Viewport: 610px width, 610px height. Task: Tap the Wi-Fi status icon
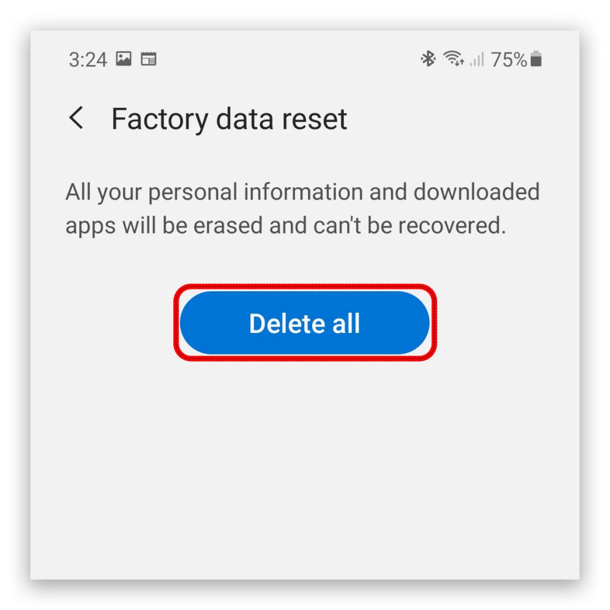[453, 59]
